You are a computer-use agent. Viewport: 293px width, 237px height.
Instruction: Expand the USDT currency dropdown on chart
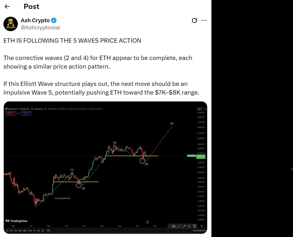point(201,109)
